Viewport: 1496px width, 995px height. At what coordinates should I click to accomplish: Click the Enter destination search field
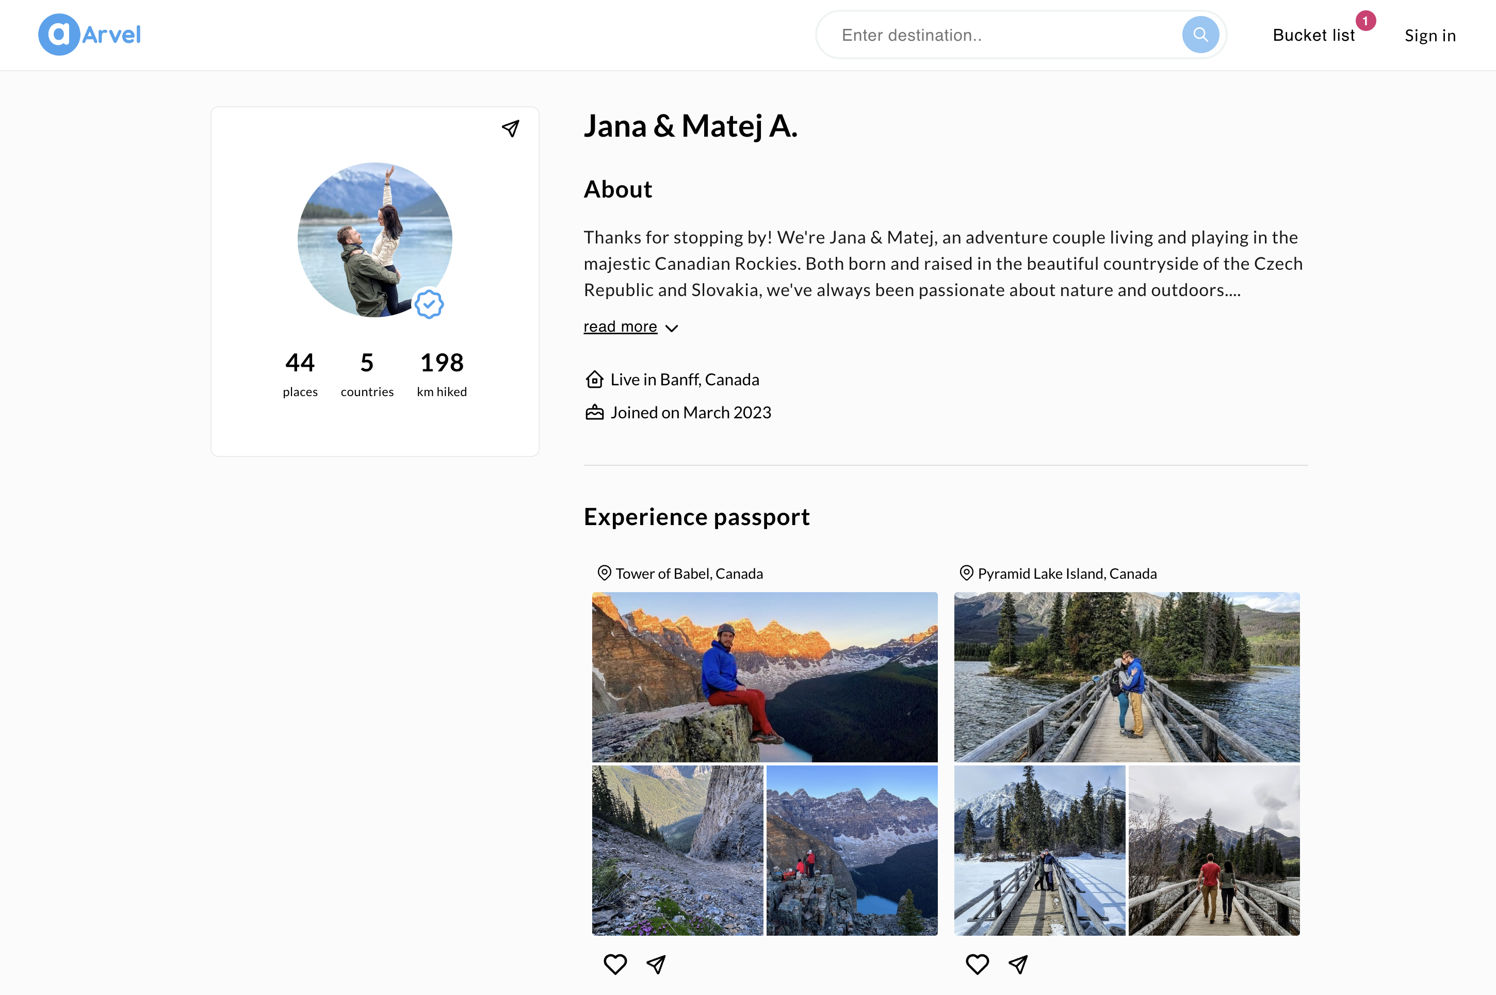(1002, 35)
